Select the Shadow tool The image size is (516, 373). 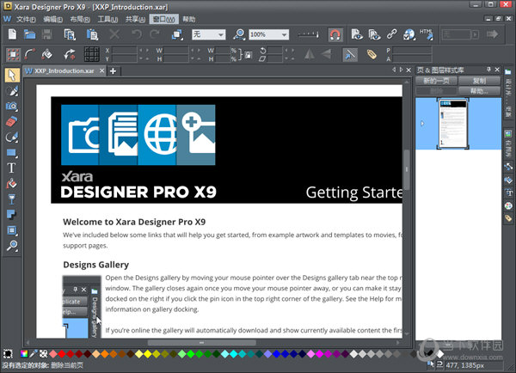pos(11,215)
